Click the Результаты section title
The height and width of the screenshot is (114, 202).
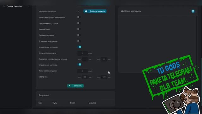[44, 95]
